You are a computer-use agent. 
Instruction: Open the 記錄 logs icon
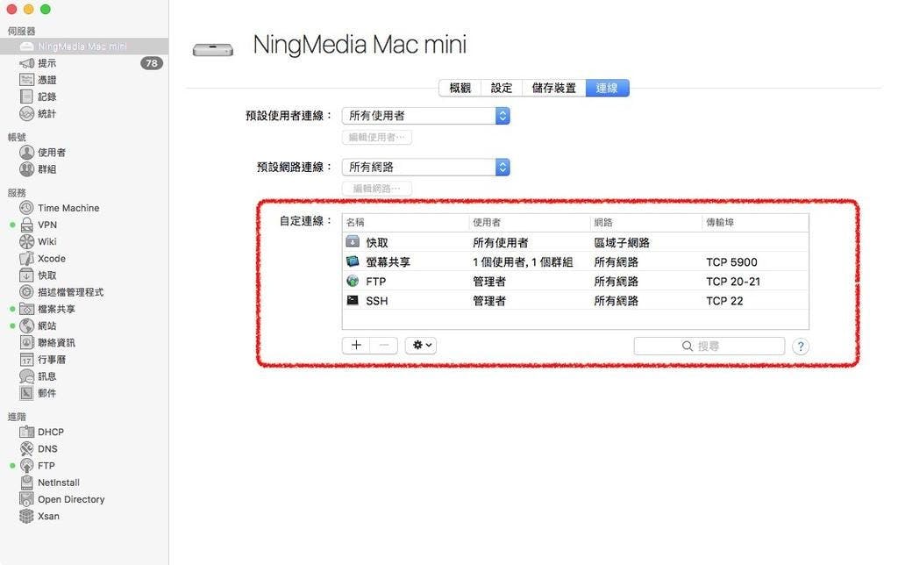[x=27, y=97]
